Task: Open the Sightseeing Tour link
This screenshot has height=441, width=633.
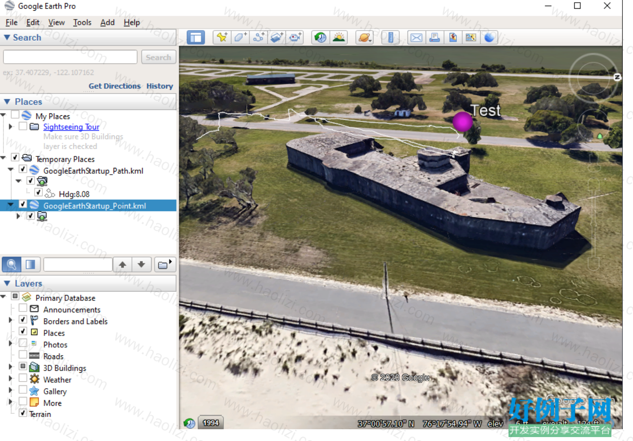Action: [x=71, y=127]
